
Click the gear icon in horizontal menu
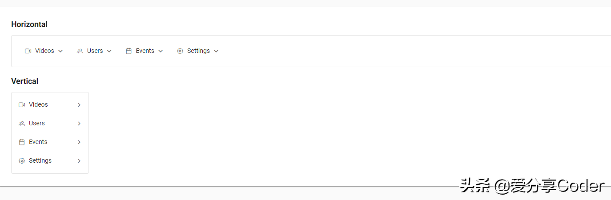[x=180, y=51]
